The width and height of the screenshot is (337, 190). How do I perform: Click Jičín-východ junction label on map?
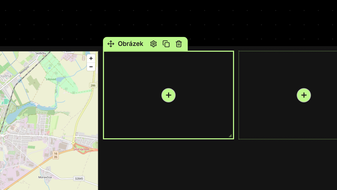[x=82, y=149]
